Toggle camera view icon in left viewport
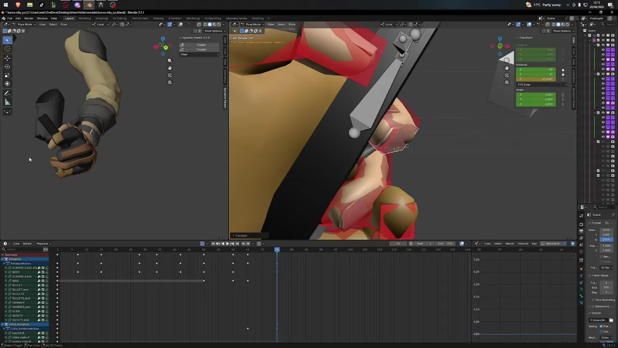Image resolution: width=618 pixels, height=348 pixels. click(169, 75)
